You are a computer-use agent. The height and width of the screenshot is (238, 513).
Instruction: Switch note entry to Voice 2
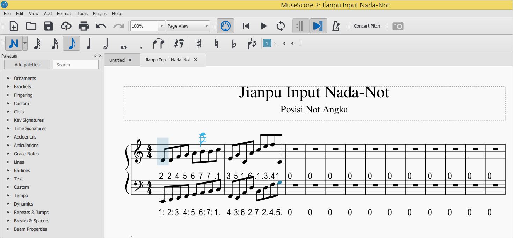[x=275, y=43]
